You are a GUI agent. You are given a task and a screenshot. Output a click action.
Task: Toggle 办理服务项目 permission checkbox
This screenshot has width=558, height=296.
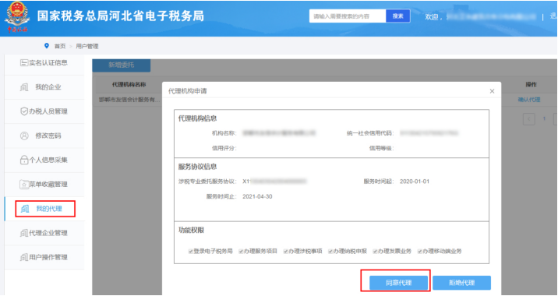241,251
